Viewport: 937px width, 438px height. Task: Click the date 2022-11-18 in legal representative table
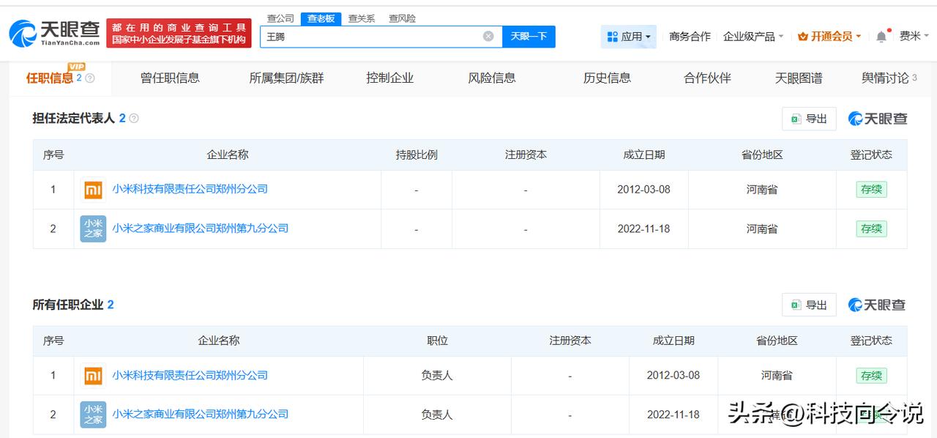[643, 229]
